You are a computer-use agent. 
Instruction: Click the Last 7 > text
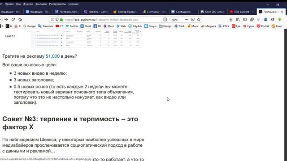coord(10,36)
